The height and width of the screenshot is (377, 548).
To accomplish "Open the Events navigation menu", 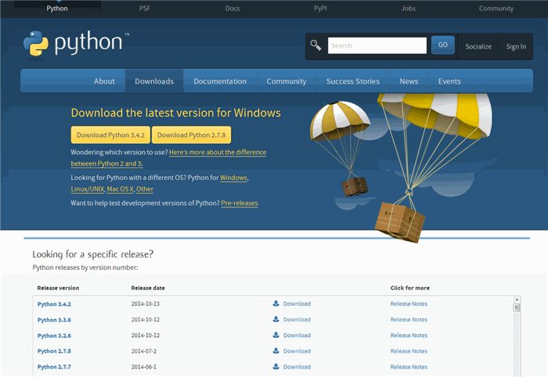I will (x=449, y=81).
